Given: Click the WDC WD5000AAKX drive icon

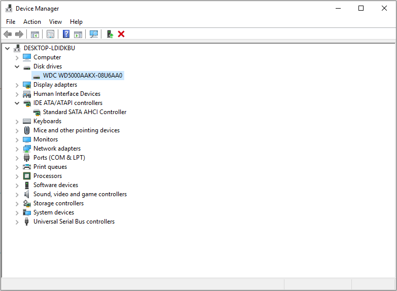Looking at the screenshot, I should [x=37, y=77].
